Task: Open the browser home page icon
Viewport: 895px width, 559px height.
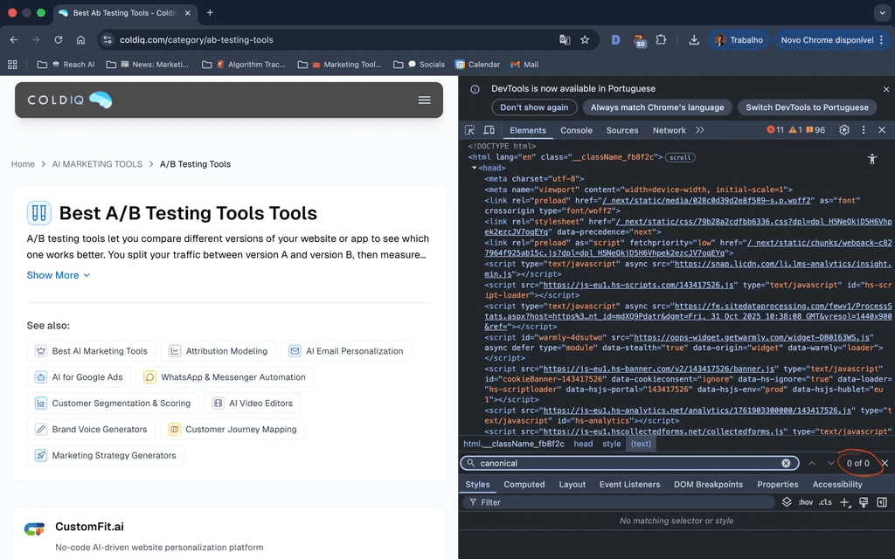Action: coord(80,40)
